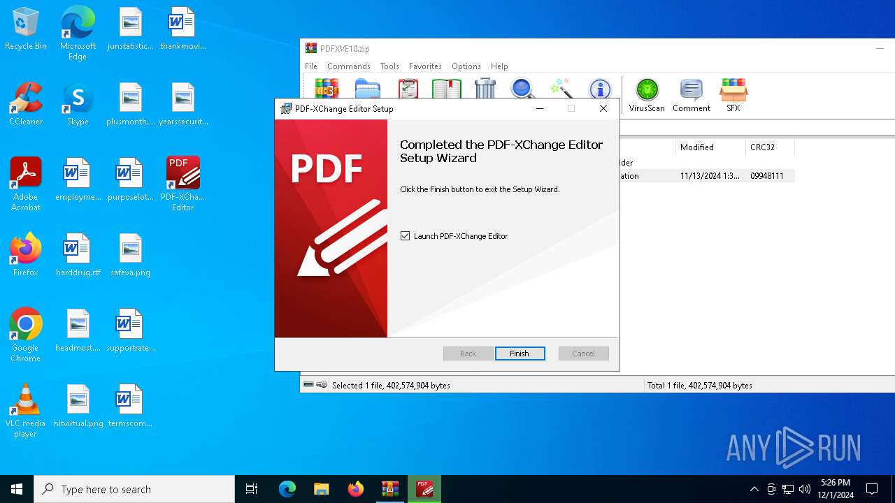The image size is (895, 503).
Task: Click the PDF-XChange setup taskbar icon
Action: point(424,489)
